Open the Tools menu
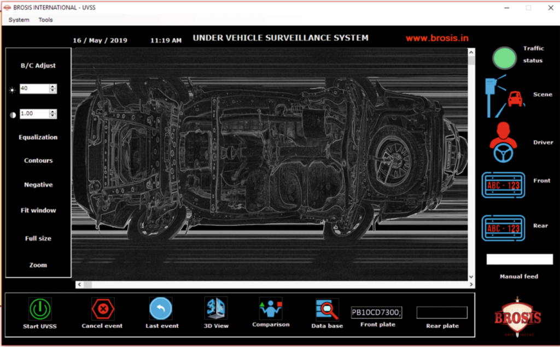This screenshot has width=560, height=347. (x=46, y=20)
